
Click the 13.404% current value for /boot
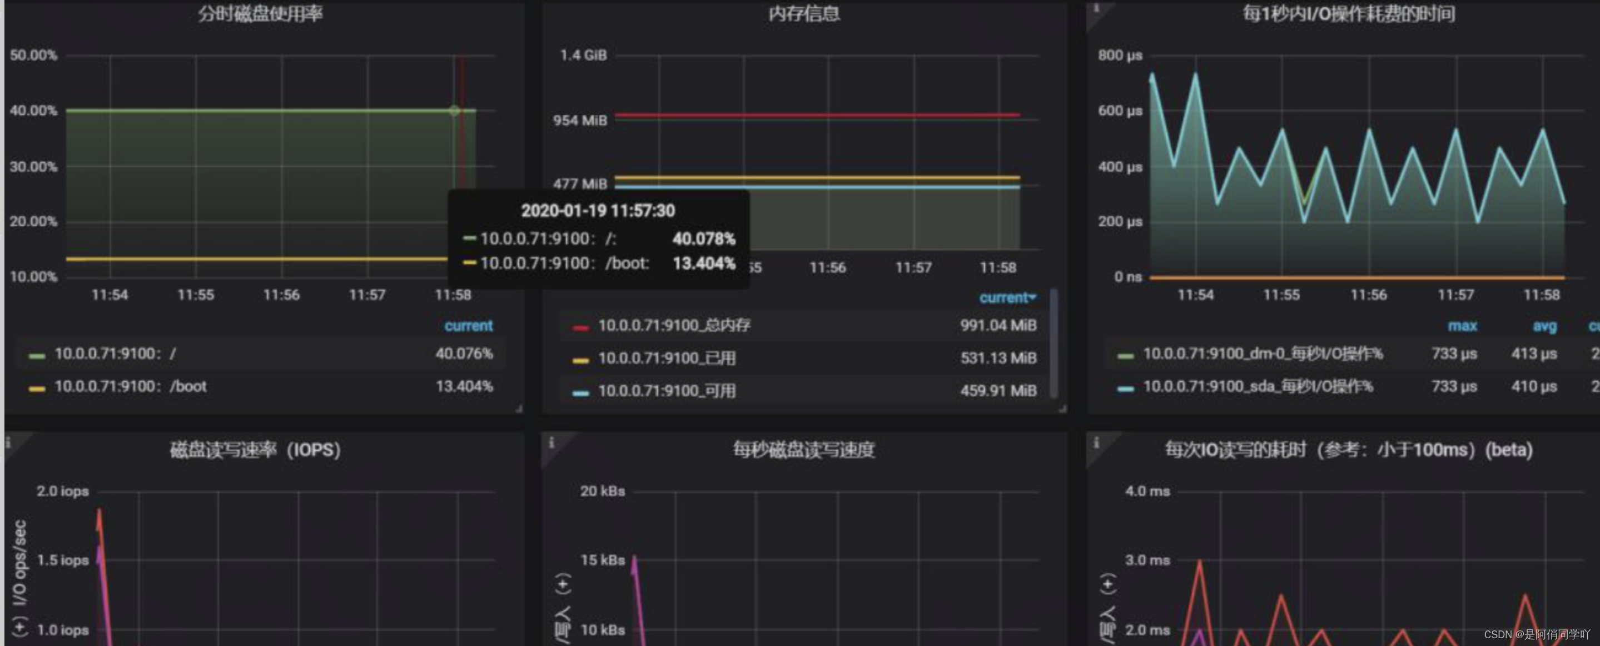click(464, 386)
